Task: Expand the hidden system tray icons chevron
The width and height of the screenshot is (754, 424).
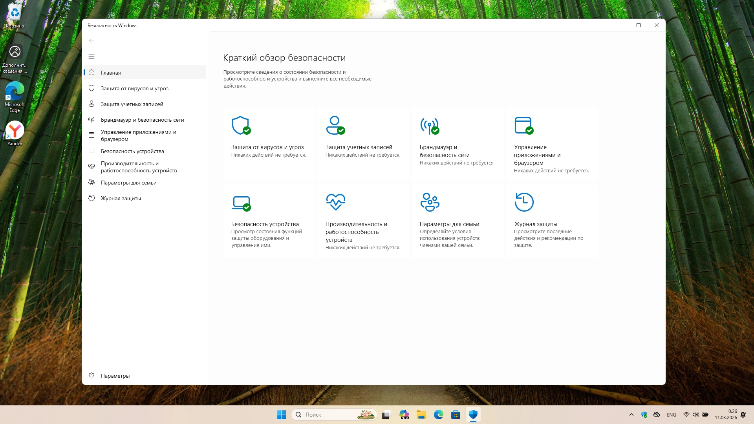Action: pos(631,415)
